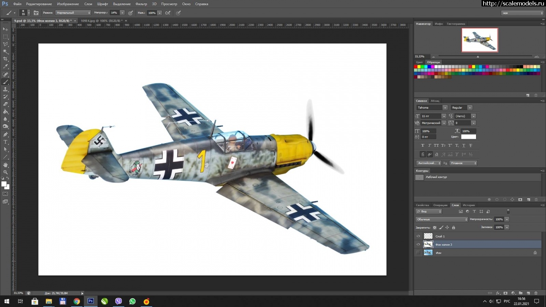The image size is (546, 307).
Task: Select the Eraser tool
Action: (5, 104)
